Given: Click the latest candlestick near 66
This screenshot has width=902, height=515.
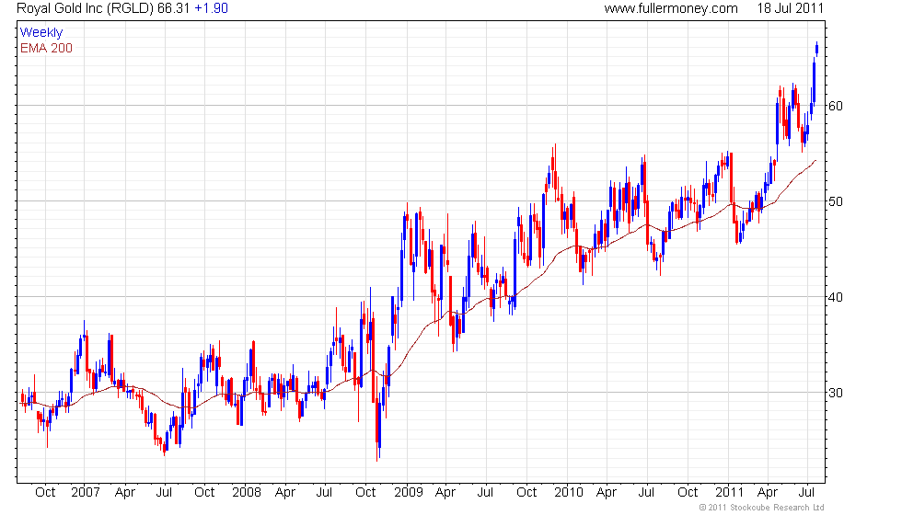Looking at the screenshot, I should pos(817,49).
